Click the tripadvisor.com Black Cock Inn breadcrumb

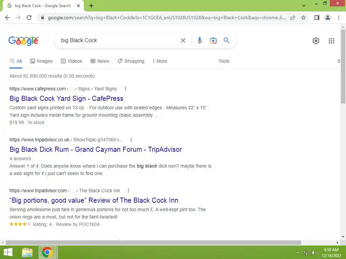[x=65, y=191]
